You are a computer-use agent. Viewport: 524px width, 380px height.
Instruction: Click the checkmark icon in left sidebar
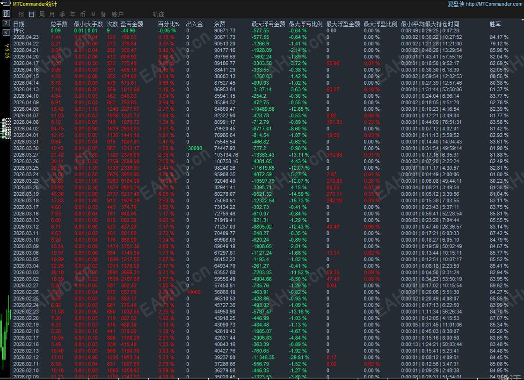tap(6, 32)
